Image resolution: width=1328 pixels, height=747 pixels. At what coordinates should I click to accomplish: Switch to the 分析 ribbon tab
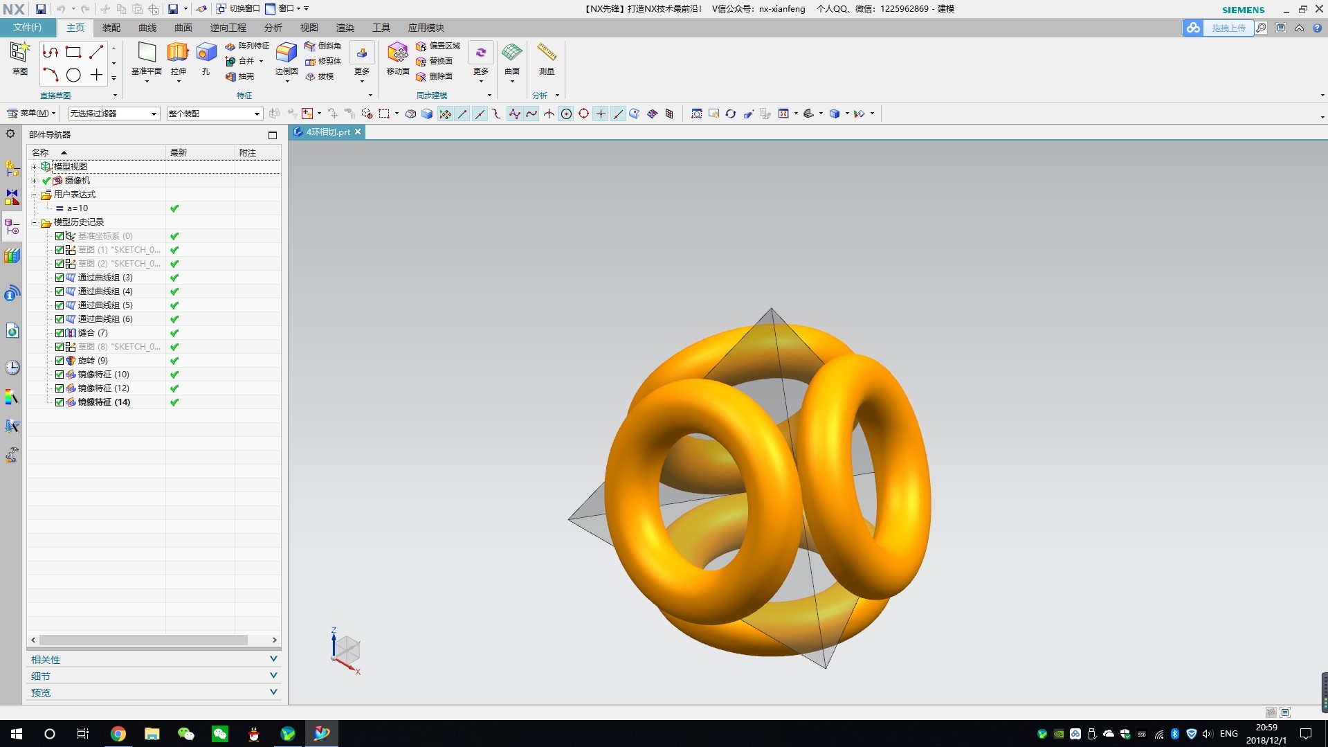pyautogui.click(x=273, y=28)
